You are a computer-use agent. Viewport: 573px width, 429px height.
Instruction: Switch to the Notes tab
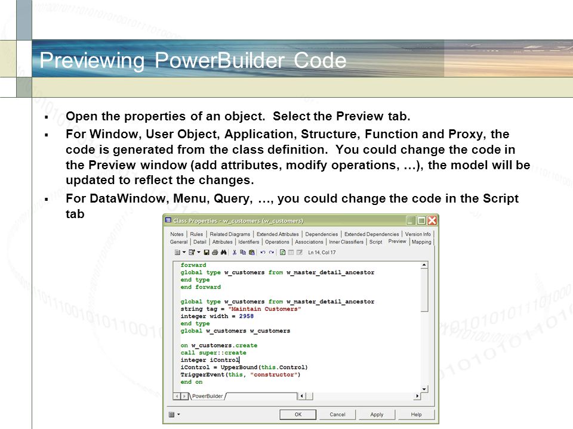(x=177, y=234)
